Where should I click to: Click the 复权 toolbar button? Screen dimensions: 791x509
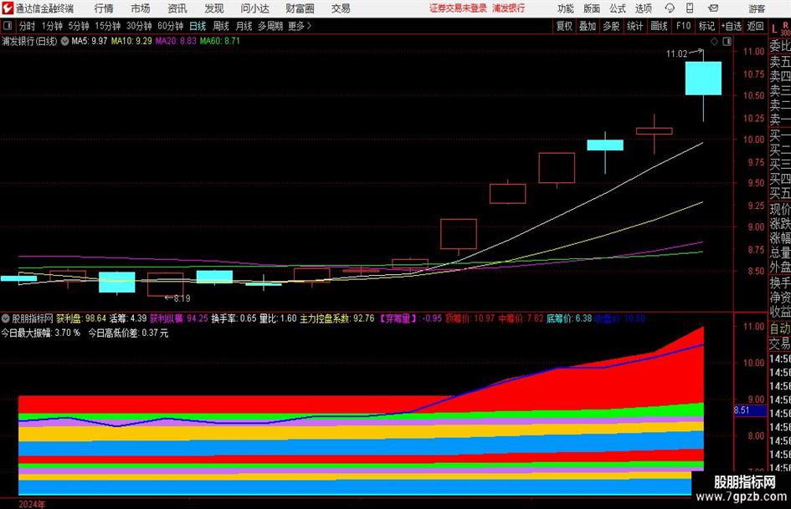click(x=564, y=26)
